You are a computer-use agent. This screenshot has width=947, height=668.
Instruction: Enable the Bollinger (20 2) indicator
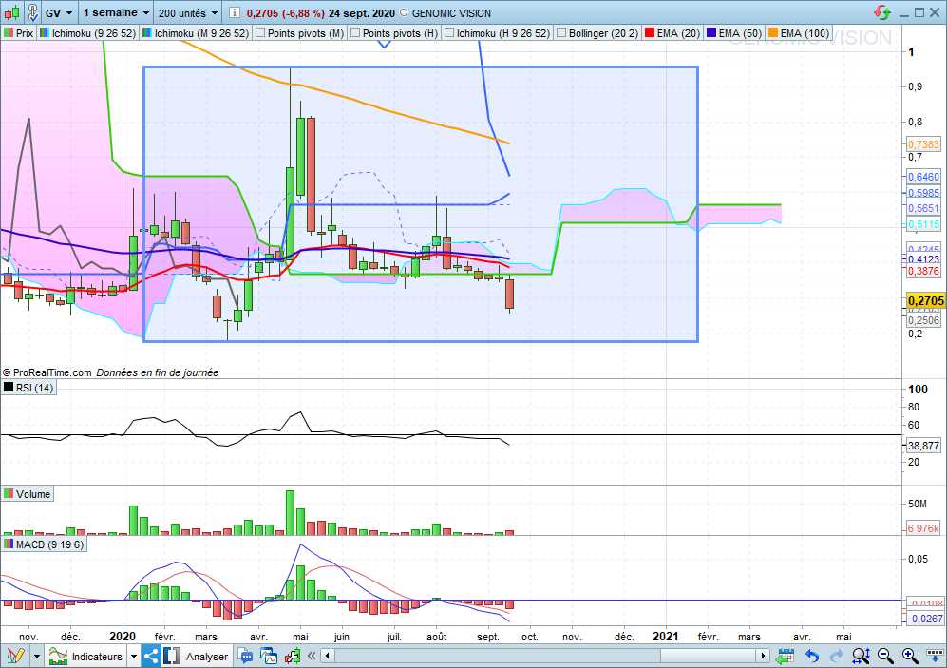click(x=561, y=32)
